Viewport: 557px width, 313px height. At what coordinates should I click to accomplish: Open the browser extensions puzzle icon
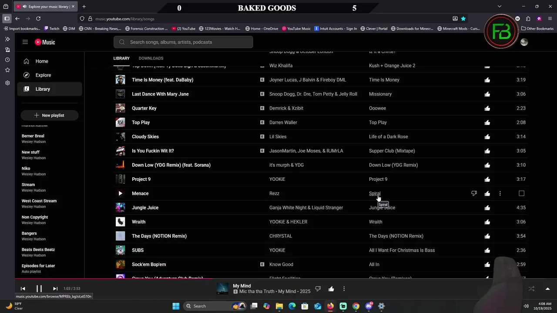pyautogui.click(x=528, y=19)
